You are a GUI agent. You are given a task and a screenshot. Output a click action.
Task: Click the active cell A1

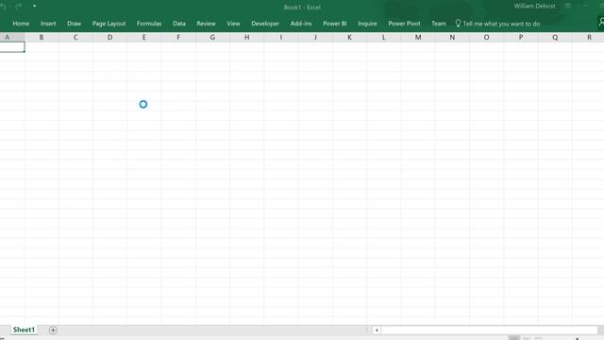[x=12, y=47]
